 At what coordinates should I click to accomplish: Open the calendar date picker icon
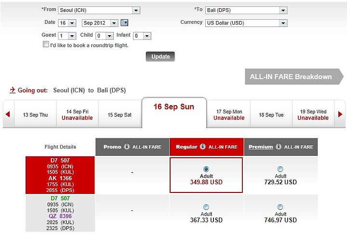point(124,23)
